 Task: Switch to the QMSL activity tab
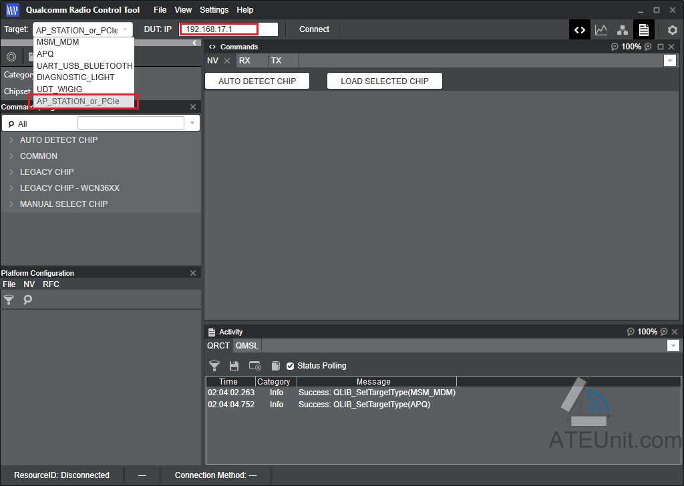pyautogui.click(x=247, y=346)
